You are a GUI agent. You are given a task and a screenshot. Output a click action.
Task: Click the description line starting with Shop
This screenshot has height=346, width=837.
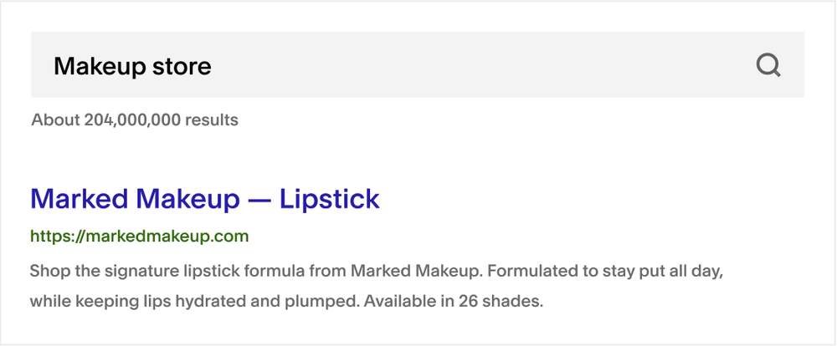click(x=377, y=271)
